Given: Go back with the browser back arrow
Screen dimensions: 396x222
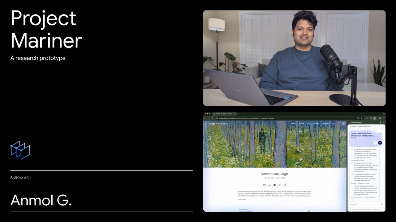Looking at the screenshot, I should (205, 118).
